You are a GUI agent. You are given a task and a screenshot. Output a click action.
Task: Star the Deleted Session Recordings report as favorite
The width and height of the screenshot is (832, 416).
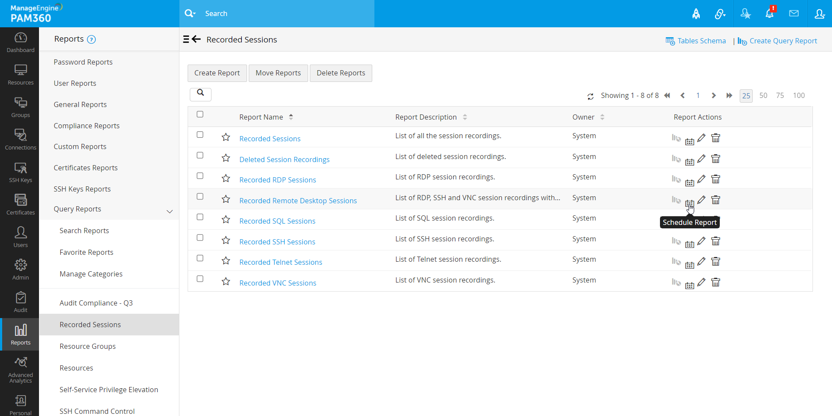pos(225,158)
